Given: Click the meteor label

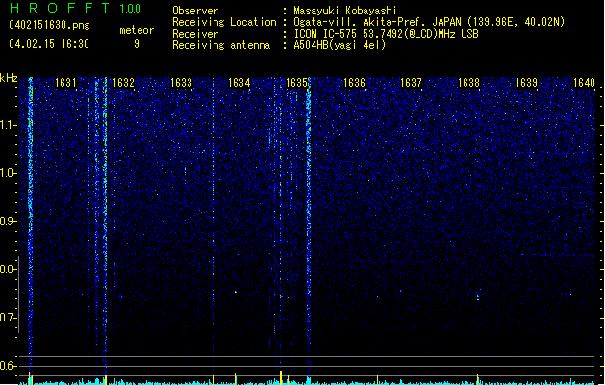Looking at the screenshot, I should [x=137, y=30].
